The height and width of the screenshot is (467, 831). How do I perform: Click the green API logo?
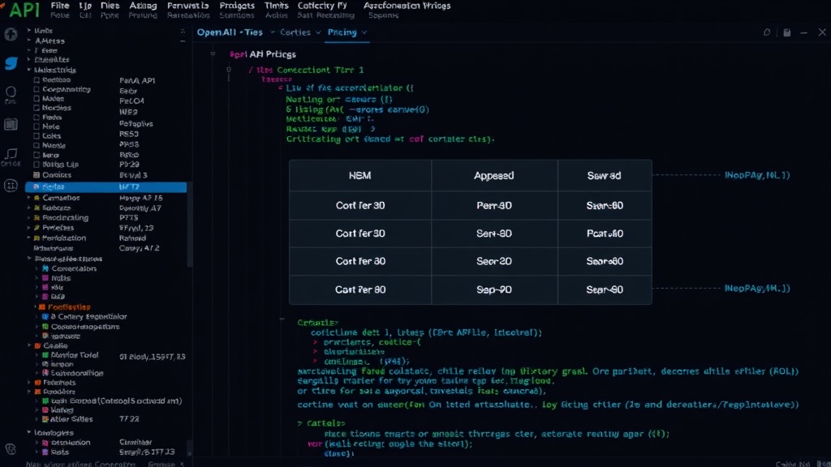(x=24, y=10)
